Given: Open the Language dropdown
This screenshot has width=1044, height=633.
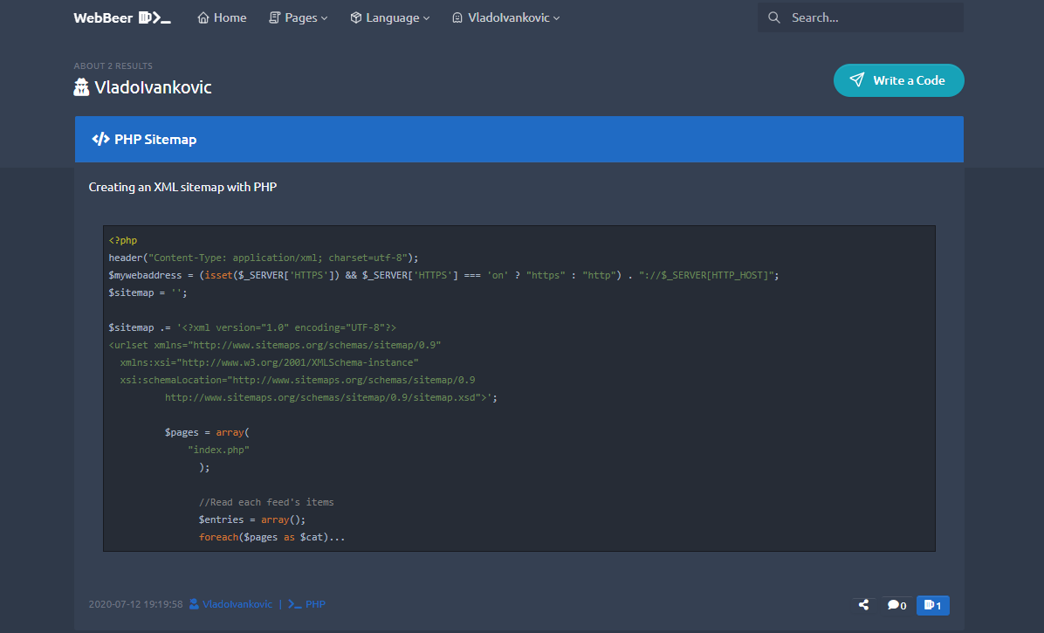Looking at the screenshot, I should tap(389, 17).
